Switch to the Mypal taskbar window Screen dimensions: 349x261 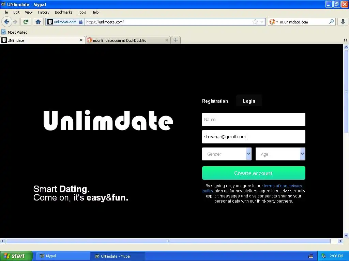(63, 256)
